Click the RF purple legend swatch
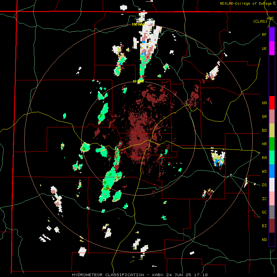Viewport: 277px width, 277px height. (x=272, y=34)
